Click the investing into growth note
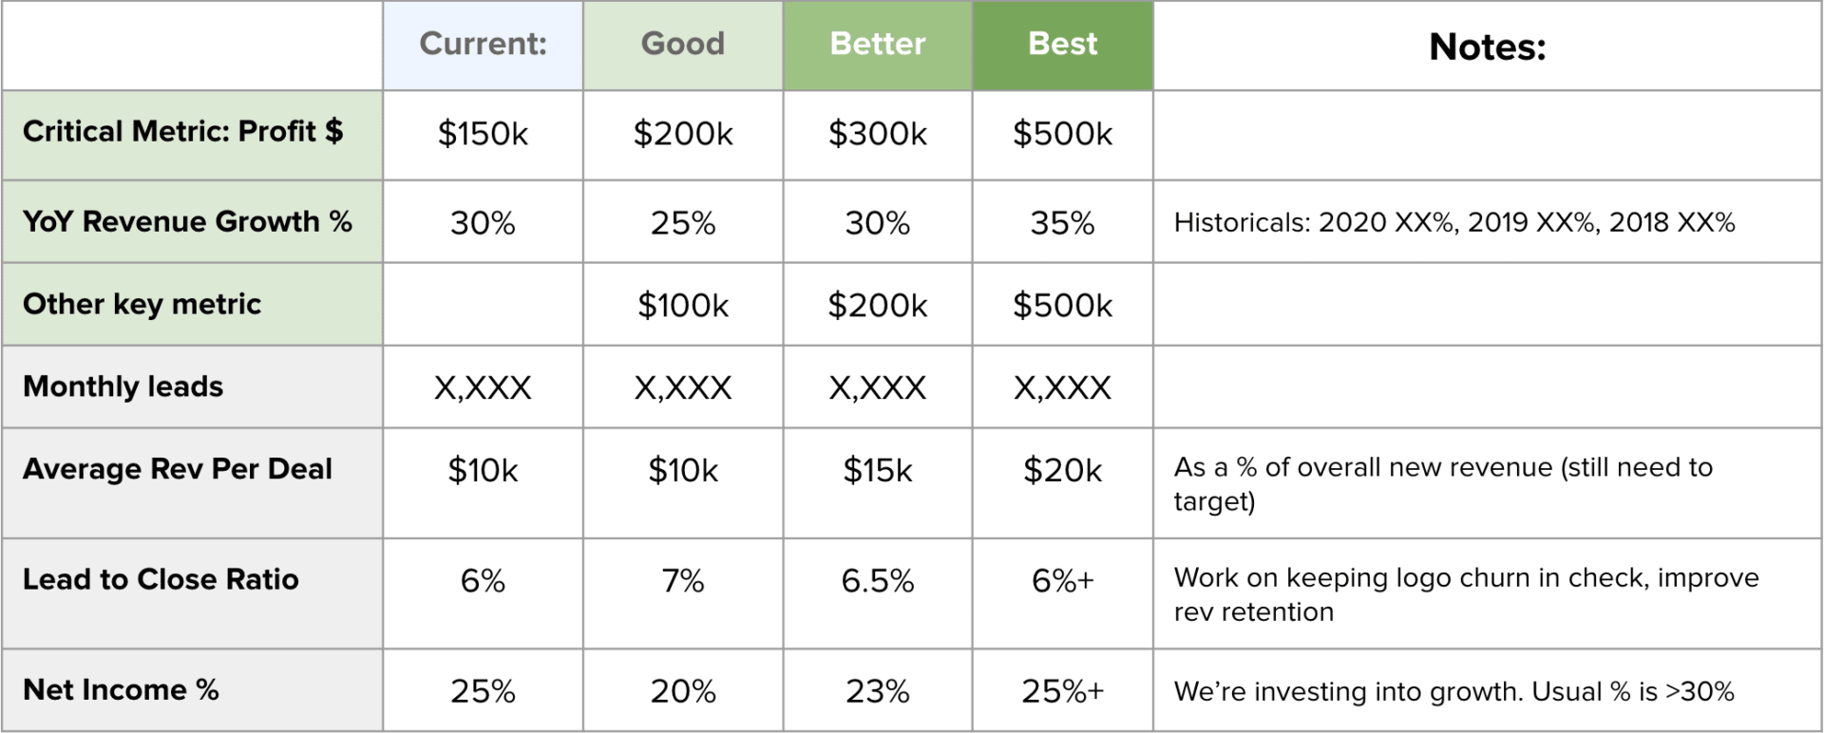This screenshot has height=733, width=1824. pos(1453,691)
